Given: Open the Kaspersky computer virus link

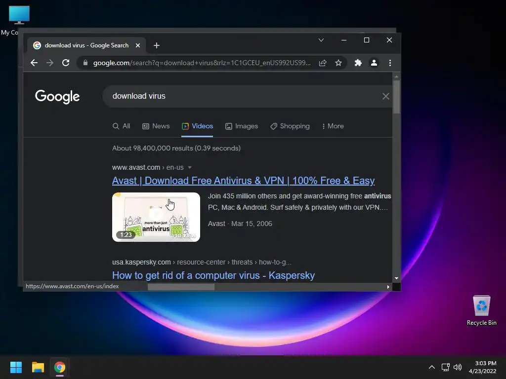Looking at the screenshot, I should (x=213, y=275).
